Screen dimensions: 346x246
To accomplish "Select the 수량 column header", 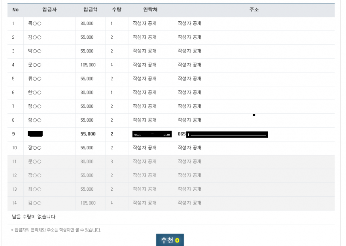I will coord(117,9).
